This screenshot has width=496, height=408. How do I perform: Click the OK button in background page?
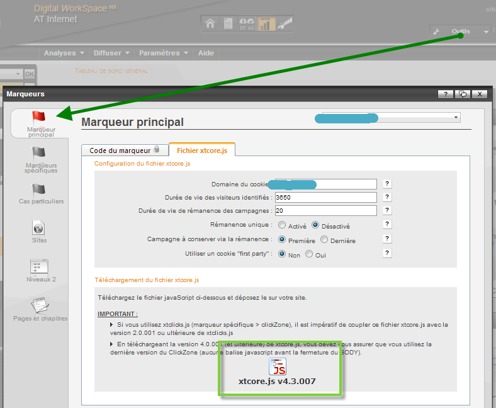point(30,74)
